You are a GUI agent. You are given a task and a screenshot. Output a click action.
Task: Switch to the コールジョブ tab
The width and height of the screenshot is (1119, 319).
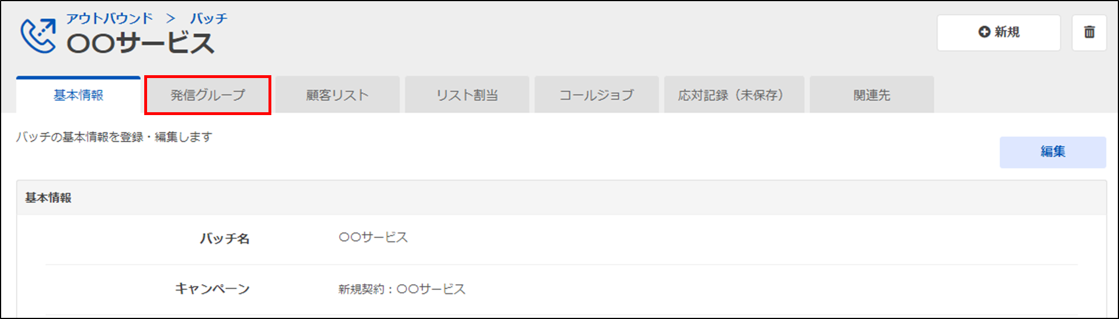(x=596, y=95)
